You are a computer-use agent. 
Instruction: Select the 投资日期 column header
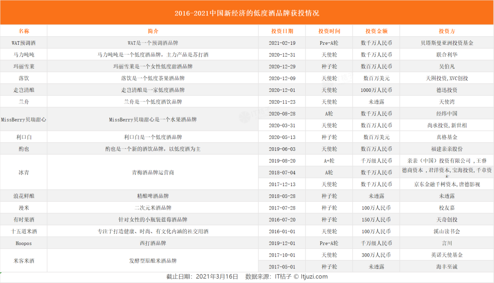[x=282, y=31]
